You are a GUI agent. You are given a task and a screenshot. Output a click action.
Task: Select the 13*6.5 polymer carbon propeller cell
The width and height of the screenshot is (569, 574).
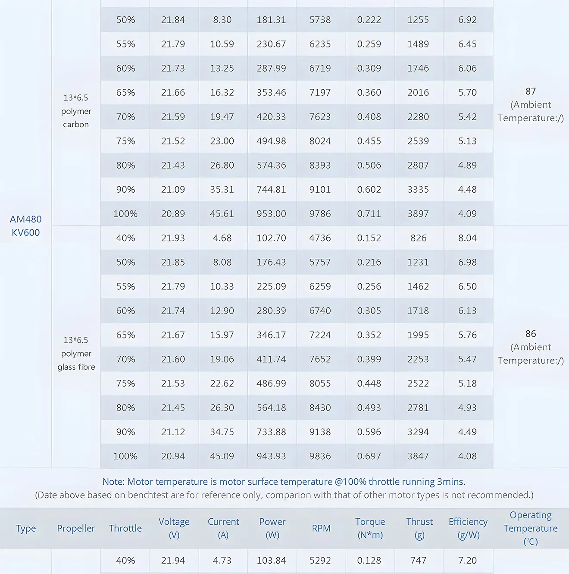click(76, 111)
